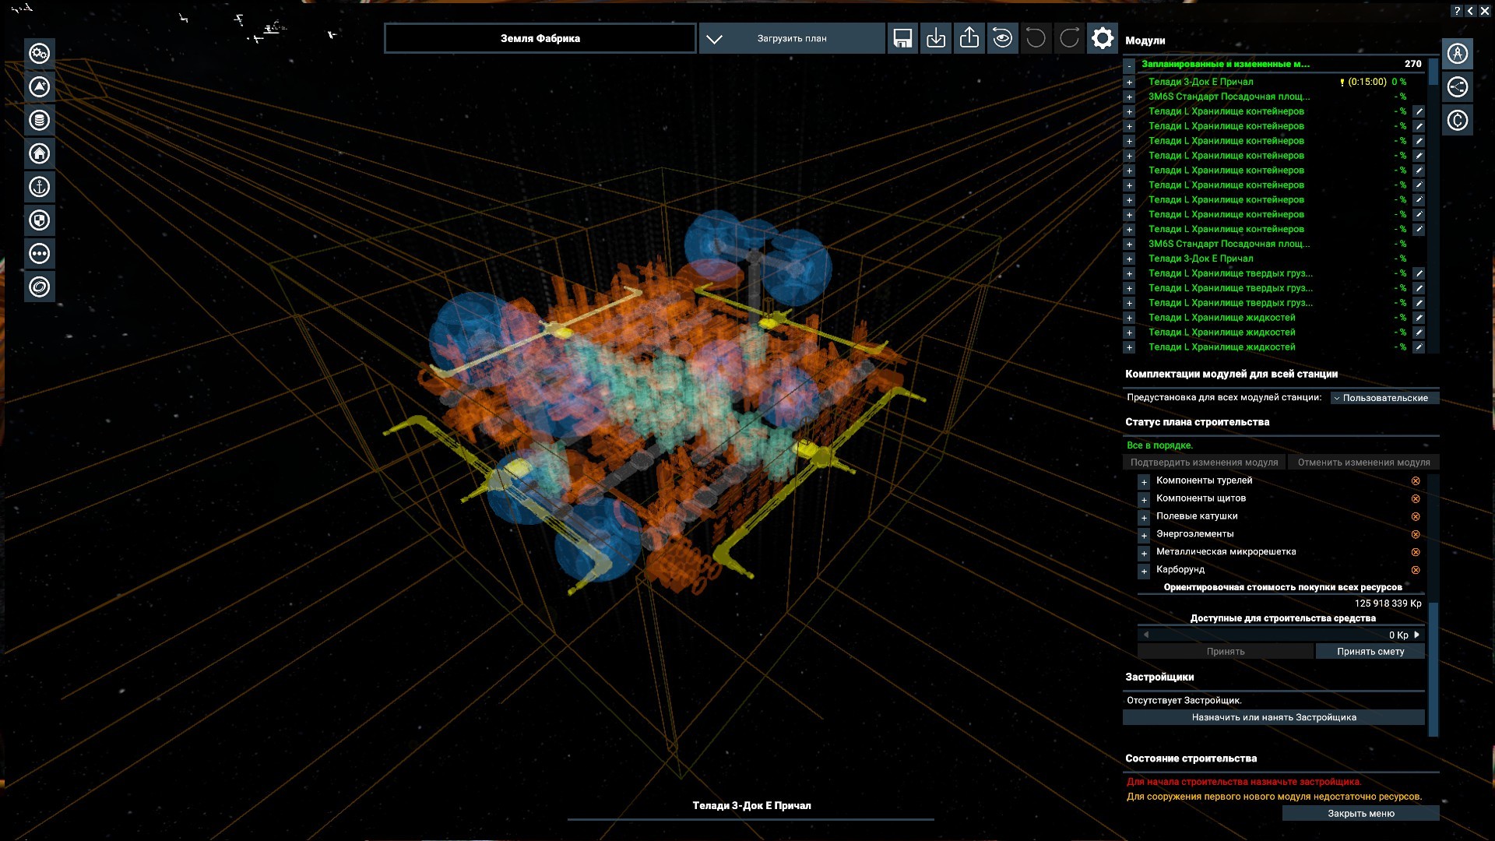Click the import plan download icon
Image resolution: width=1495 pixels, height=841 pixels.
point(936,38)
